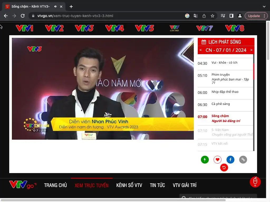This screenshot has height=202, width=270.
Task: Bookmark this page with the star icon
Action: pyautogui.click(x=213, y=16)
